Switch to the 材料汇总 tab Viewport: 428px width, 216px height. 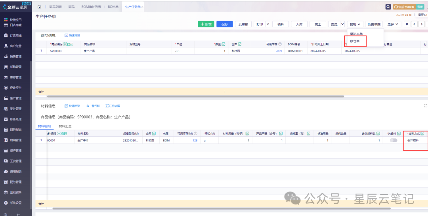pos(65,126)
